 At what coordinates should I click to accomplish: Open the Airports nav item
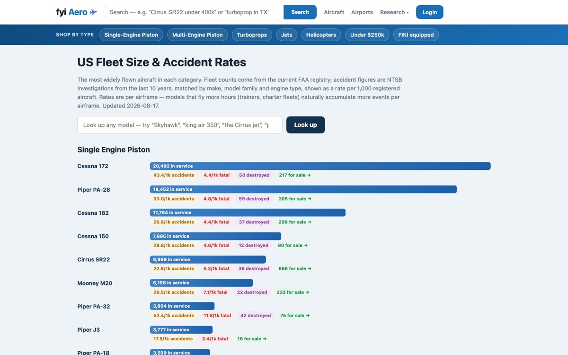pyautogui.click(x=362, y=12)
